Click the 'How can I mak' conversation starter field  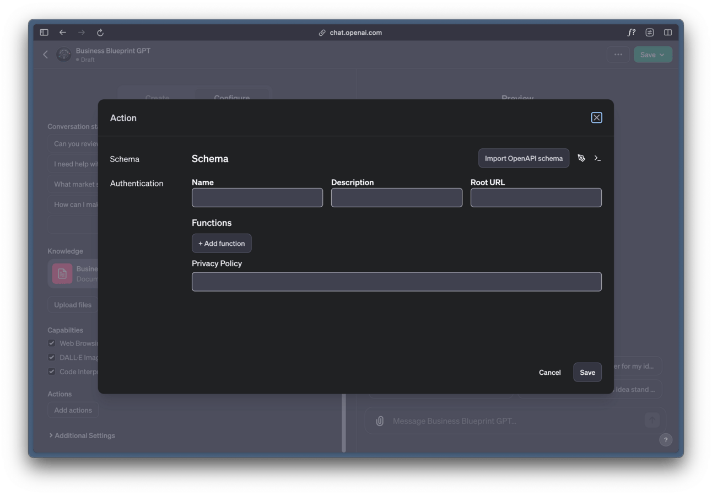point(73,205)
